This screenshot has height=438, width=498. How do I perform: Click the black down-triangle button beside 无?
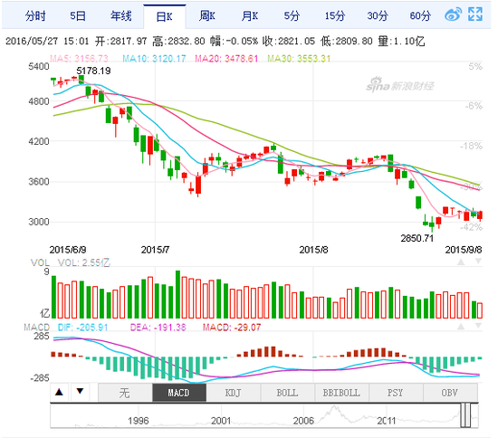click(80, 392)
